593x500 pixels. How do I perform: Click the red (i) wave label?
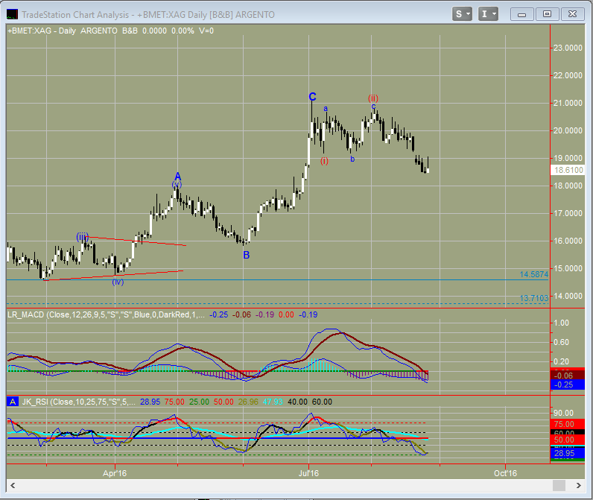click(x=325, y=161)
